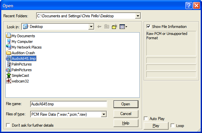Open the View menu icon
Image resolution: width=202 pixels, height=133 pixels.
(123, 27)
